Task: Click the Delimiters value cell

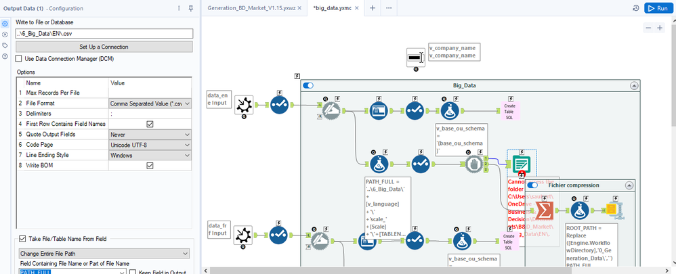Action: click(150, 114)
